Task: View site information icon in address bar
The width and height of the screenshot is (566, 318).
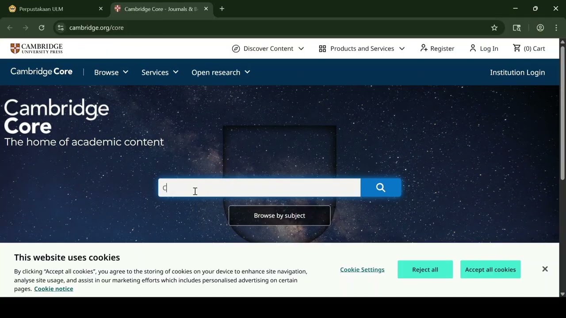Action: click(x=61, y=28)
